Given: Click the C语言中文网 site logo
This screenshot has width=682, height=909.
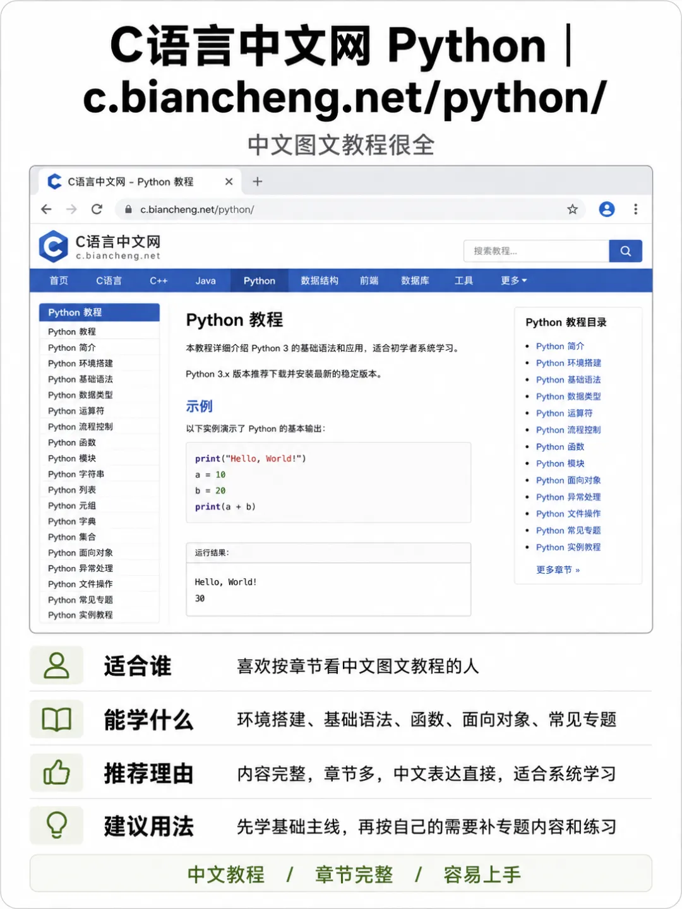Looking at the screenshot, I should point(100,246).
